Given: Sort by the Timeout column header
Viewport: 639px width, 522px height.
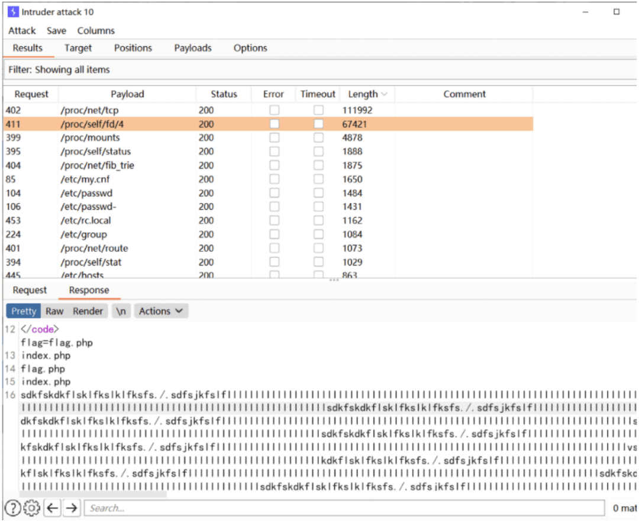Looking at the screenshot, I should (x=318, y=94).
